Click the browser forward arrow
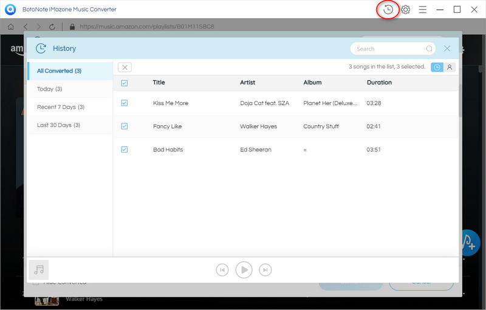 (x=38, y=27)
